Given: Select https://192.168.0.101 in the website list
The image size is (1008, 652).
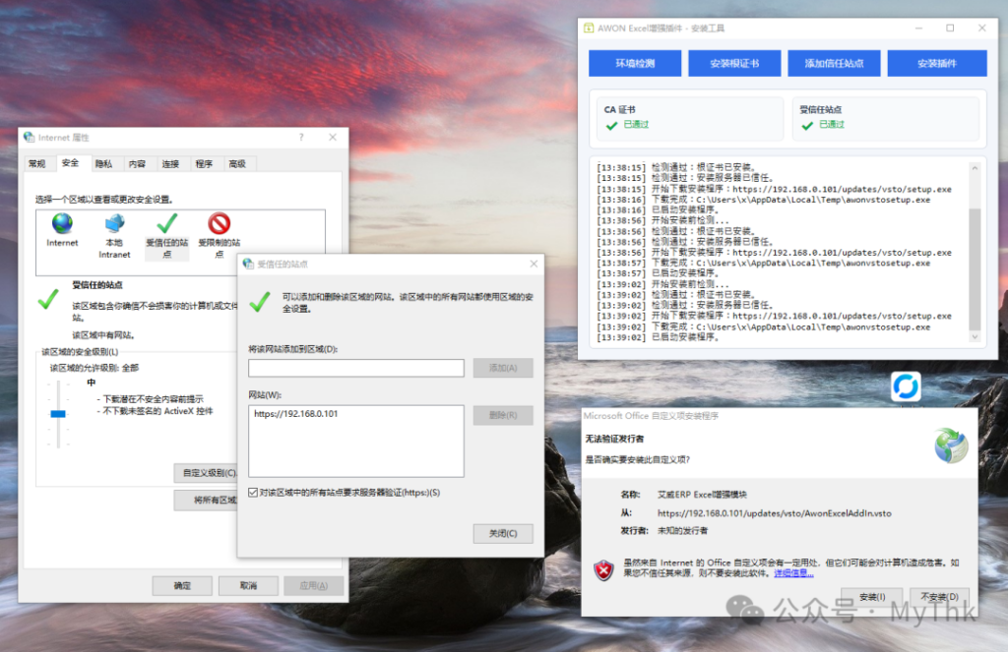Looking at the screenshot, I should [x=295, y=414].
